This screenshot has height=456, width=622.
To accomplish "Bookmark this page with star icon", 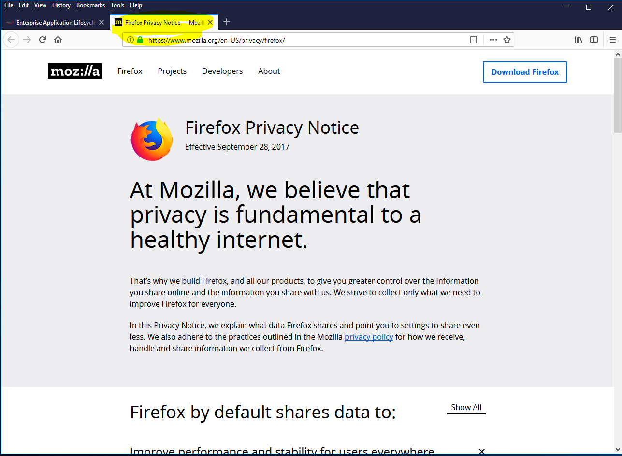I will point(507,40).
